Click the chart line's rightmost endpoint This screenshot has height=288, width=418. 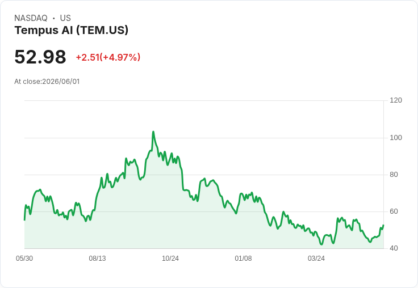tap(383, 225)
